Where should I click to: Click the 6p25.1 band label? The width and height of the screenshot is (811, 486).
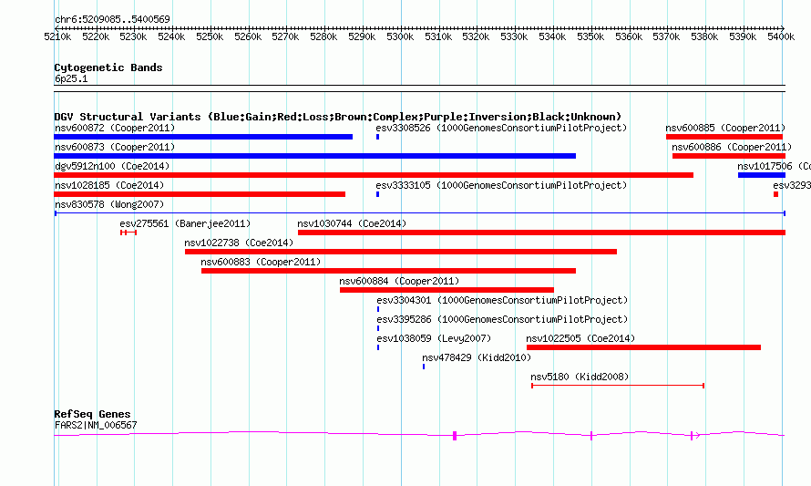(x=71, y=78)
